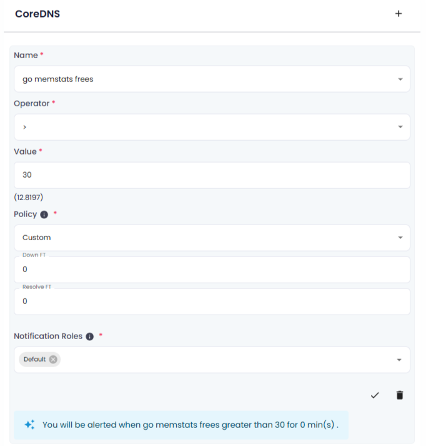Focus the Down FT input field
Image resolution: width=426 pixels, height=446 pixels.
tap(212, 270)
